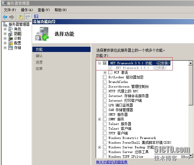The image size is (194, 165).
Task: Open 有关功能的详细信息 link
Action: [x=112, y=162]
